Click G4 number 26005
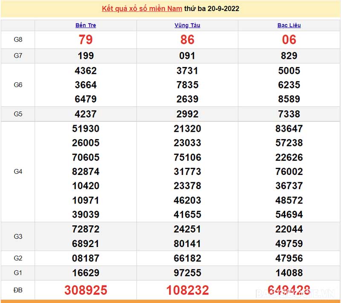 86,143
